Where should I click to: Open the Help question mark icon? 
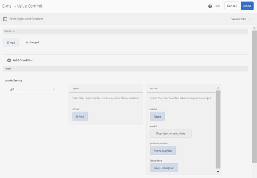[210, 6]
